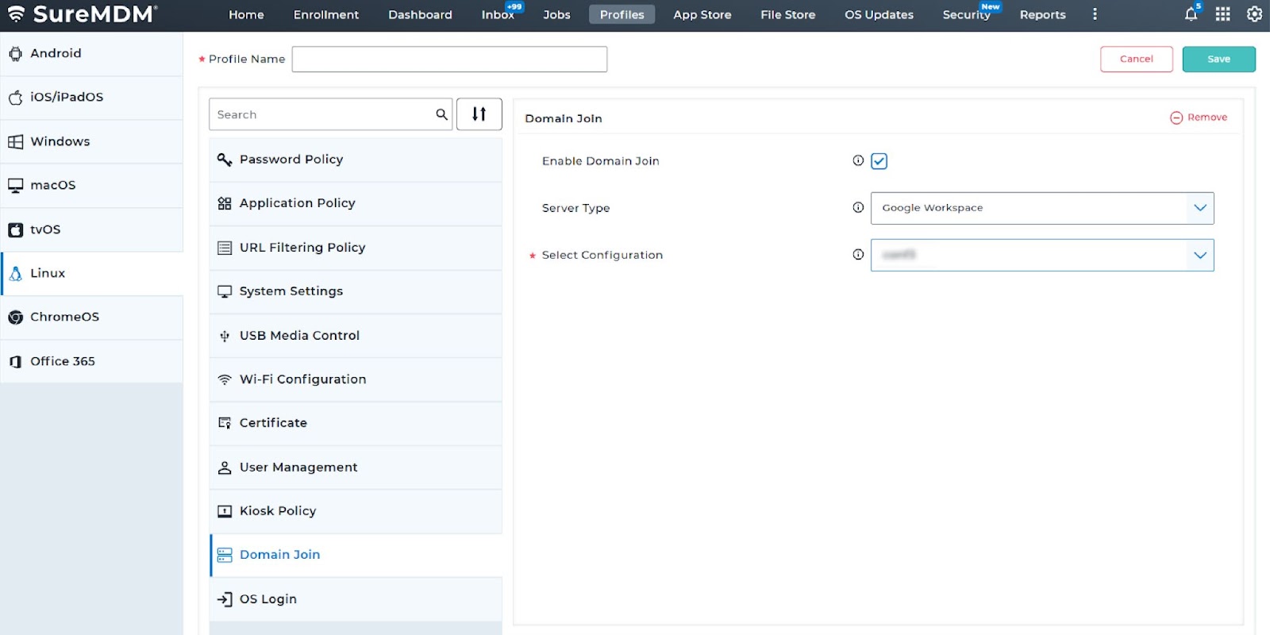Image resolution: width=1270 pixels, height=635 pixels.
Task: Click the Office 365 icon
Action: tap(15, 361)
